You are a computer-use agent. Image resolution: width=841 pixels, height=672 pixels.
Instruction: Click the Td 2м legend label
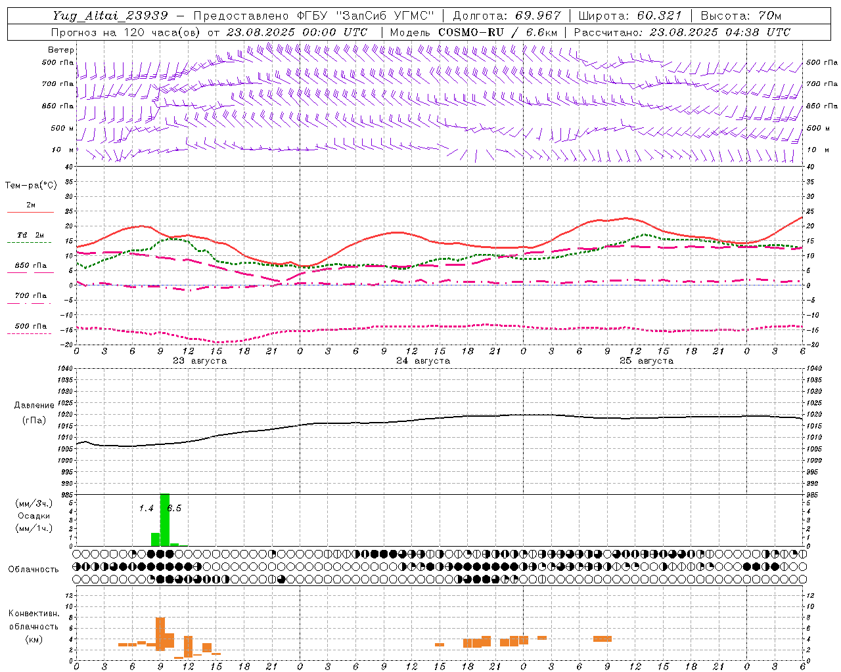coord(31,235)
